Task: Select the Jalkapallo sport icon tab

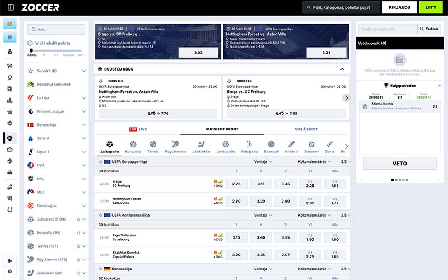Action: [x=110, y=147]
